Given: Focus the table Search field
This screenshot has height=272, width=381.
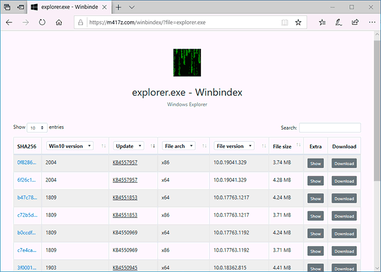Looking at the screenshot, I should (330, 128).
